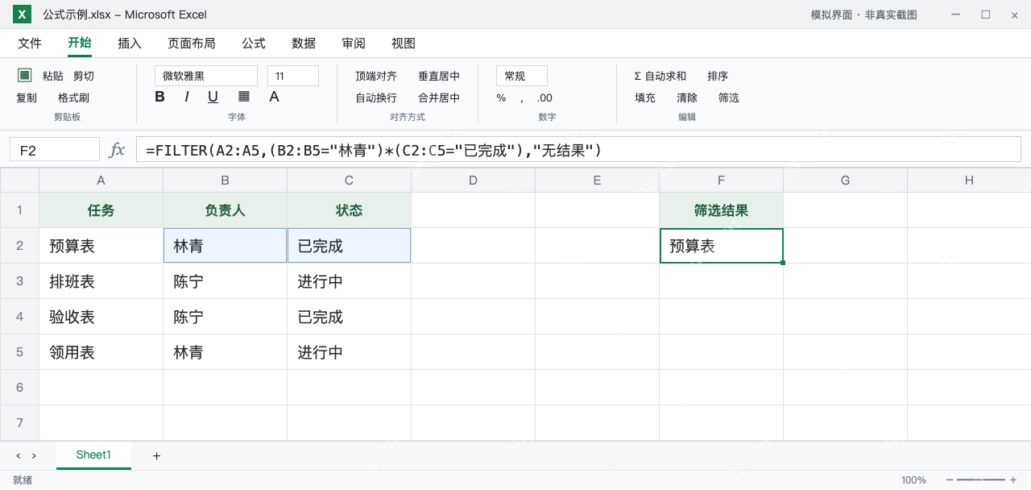Screen dimensions: 1031x490
Task: Click the fx insert function icon
Action: pos(117,150)
